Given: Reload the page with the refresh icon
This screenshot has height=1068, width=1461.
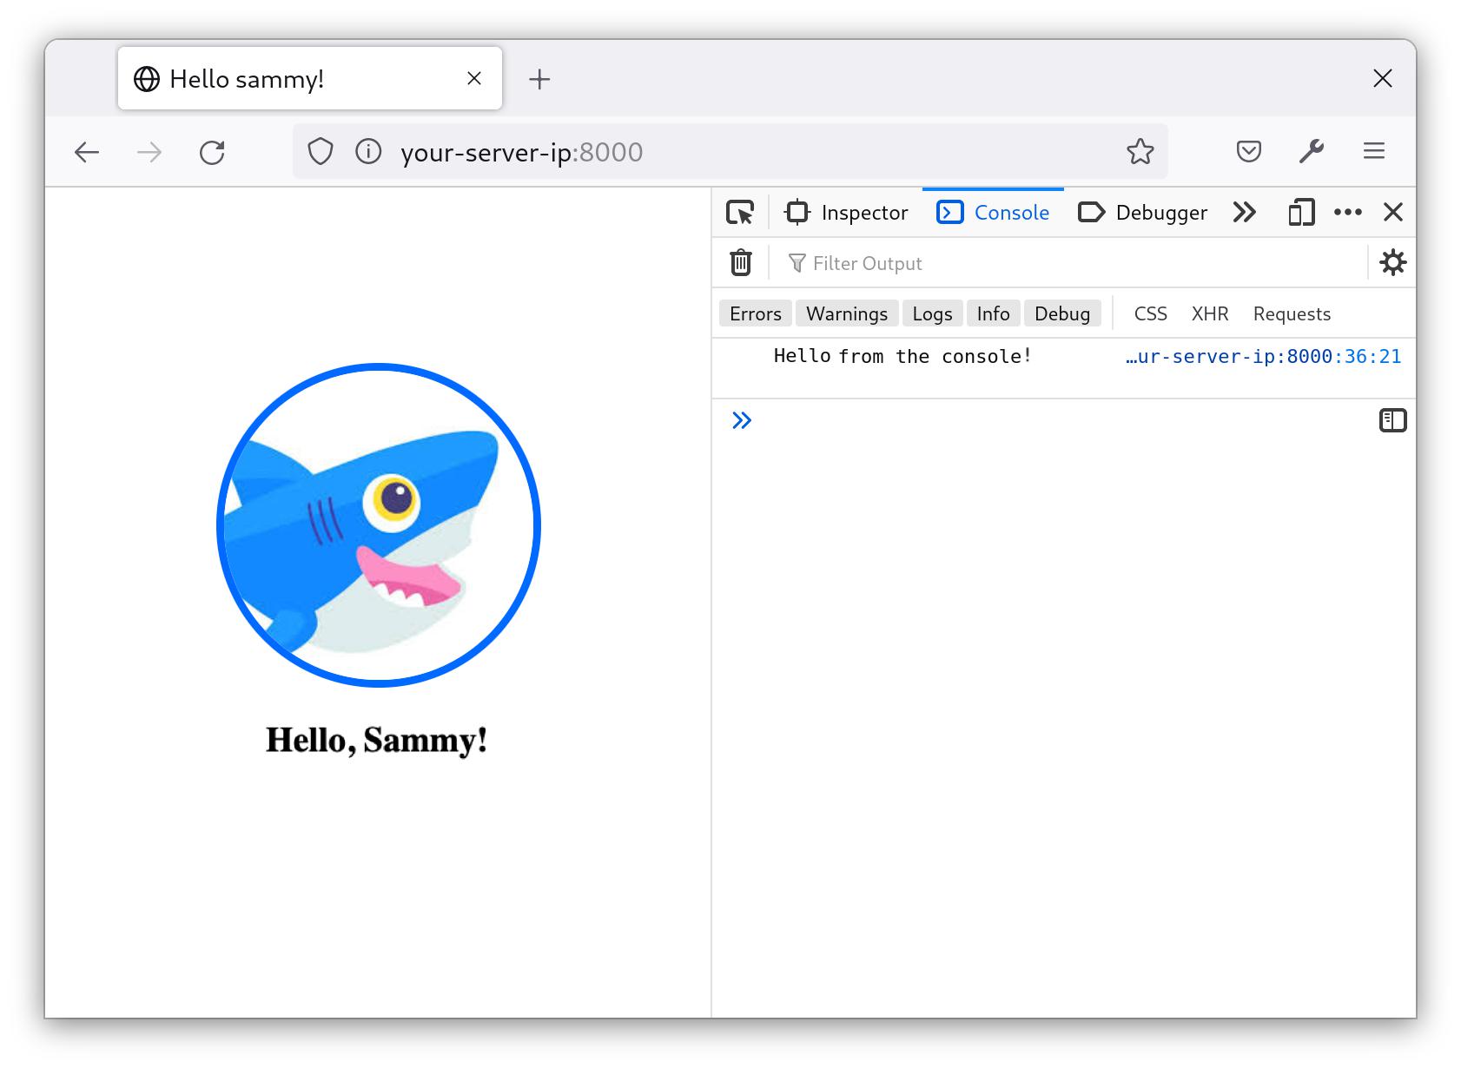Looking at the screenshot, I should tap(213, 151).
